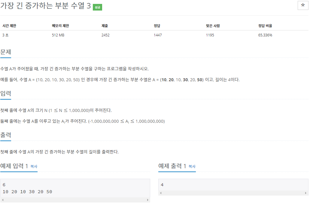Click the memory limit value '512 MB'

(58, 35)
